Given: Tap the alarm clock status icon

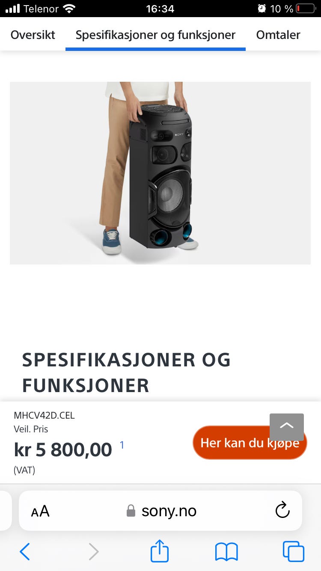Looking at the screenshot, I should pyautogui.click(x=262, y=9).
